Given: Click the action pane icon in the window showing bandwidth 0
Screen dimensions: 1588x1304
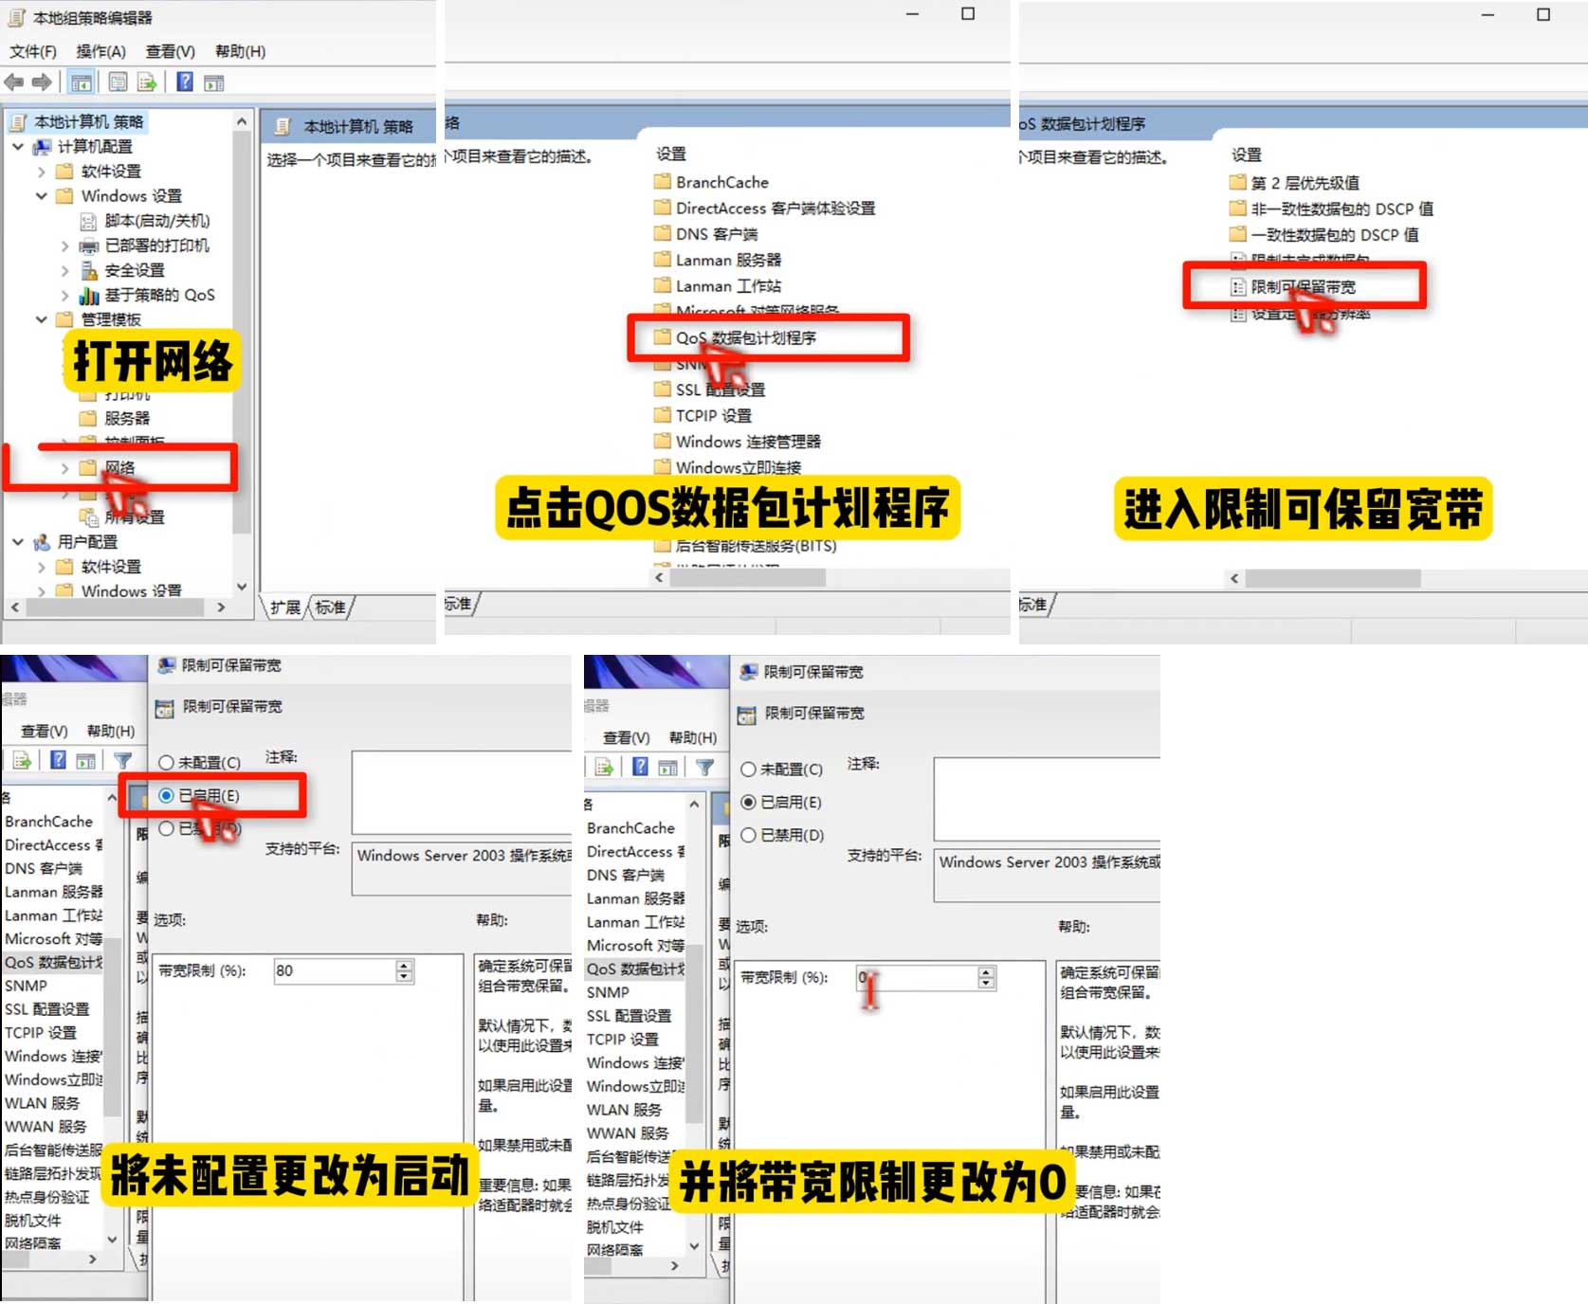Looking at the screenshot, I should pos(667,767).
